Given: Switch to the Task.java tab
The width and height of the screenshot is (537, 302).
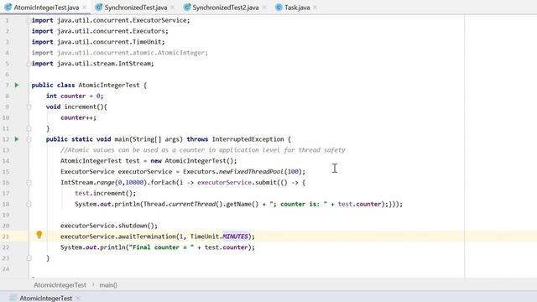Looking at the screenshot, I should pos(297,8).
